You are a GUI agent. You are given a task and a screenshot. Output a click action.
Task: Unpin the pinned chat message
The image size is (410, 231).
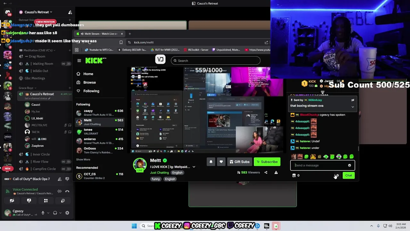[353, 100]
